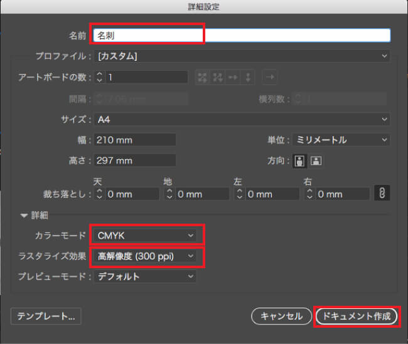Select portrait orientation icon

coord(301,160)
